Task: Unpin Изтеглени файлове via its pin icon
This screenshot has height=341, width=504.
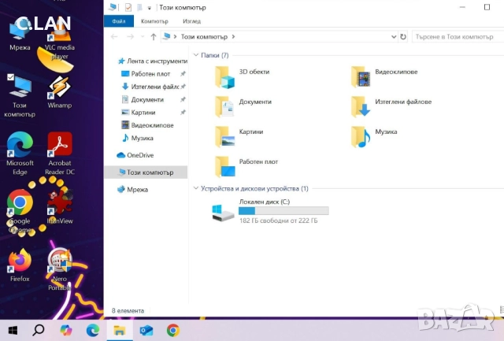Action: click(183, 87)
